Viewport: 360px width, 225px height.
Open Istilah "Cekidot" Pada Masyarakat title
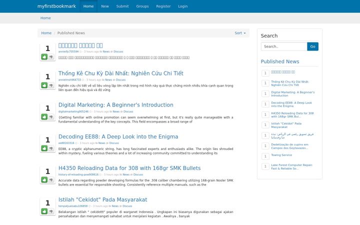[x=102, y=199]
